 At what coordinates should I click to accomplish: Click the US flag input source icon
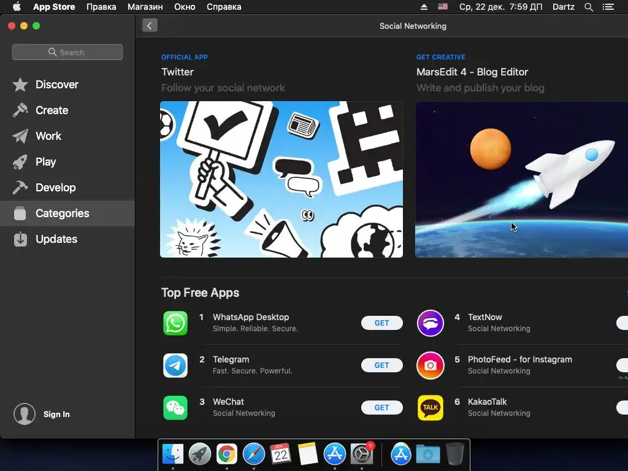click(x=443, y=7)
